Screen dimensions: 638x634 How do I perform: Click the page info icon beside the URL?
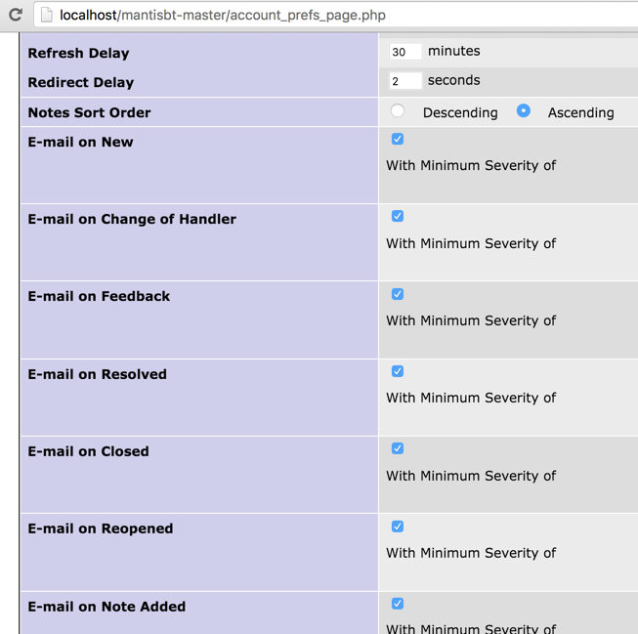46,15
